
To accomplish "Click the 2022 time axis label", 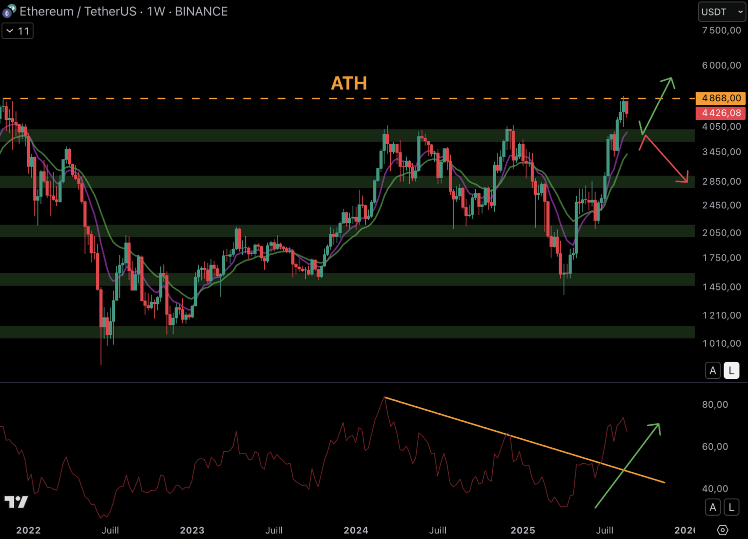I will [x=28, y=531].
